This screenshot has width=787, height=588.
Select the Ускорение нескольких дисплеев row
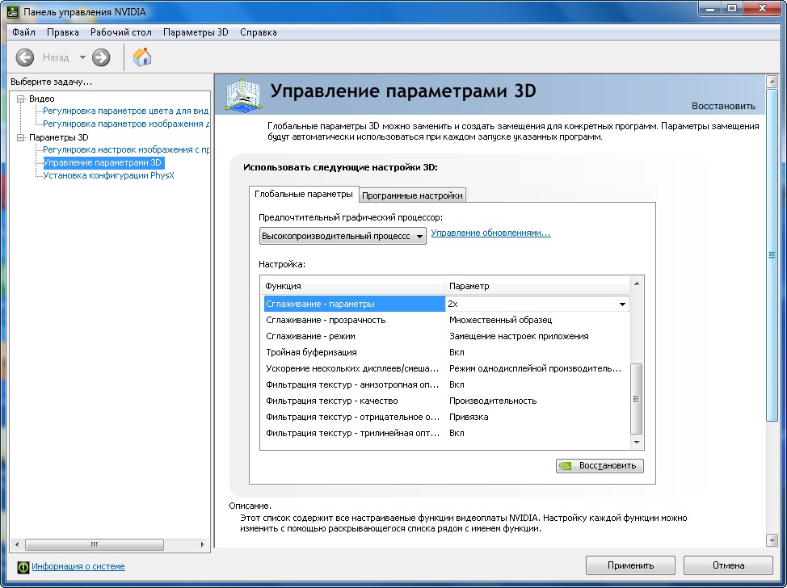446,368
